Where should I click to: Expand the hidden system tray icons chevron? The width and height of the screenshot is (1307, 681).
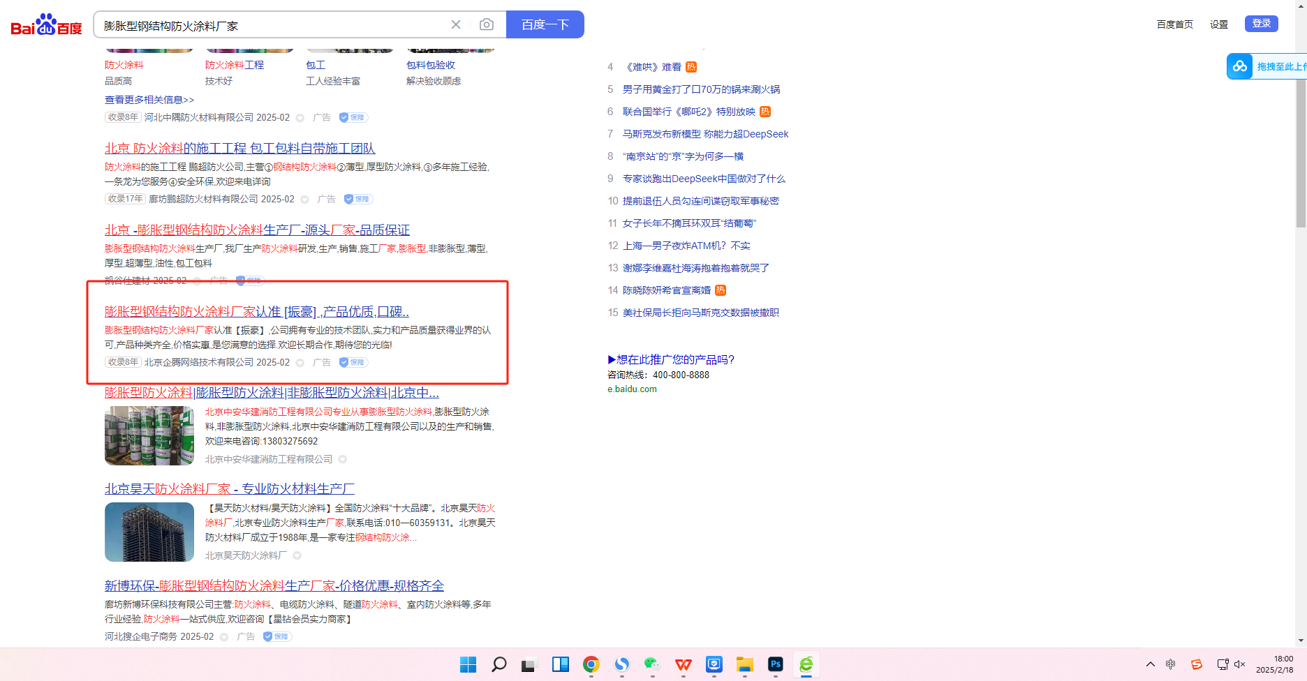1150,664
